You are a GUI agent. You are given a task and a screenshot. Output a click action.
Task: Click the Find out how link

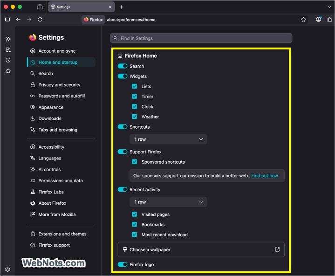pos(265,176)
